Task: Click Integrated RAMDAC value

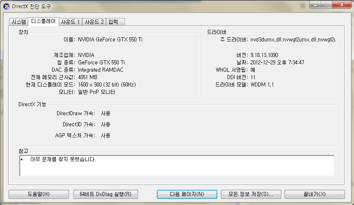Action: pyautogui.click(x=101, y=70)
